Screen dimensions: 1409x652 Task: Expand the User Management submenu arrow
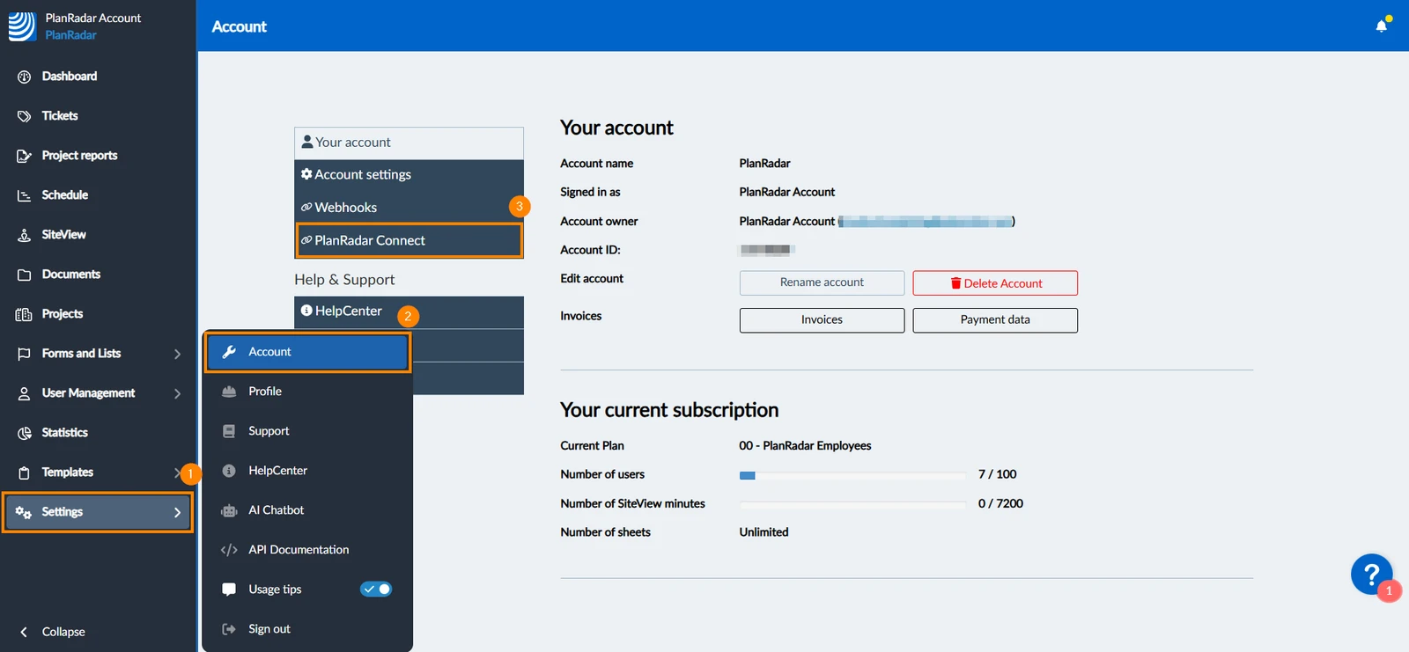coord(177,393)
